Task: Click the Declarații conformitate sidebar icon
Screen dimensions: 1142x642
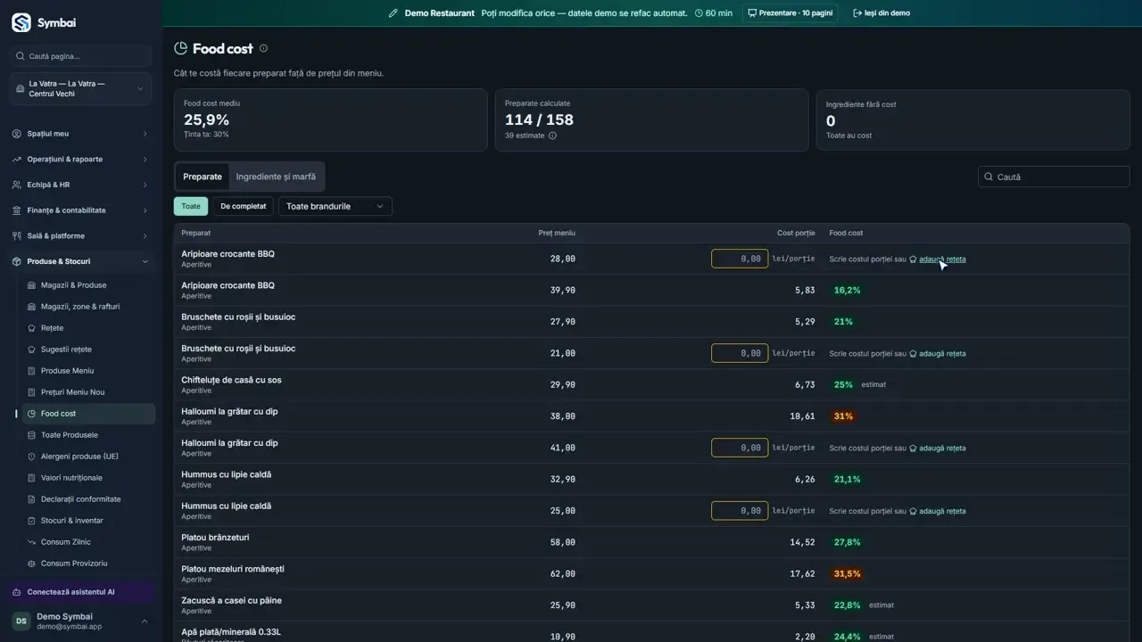Action: (32, 499)
